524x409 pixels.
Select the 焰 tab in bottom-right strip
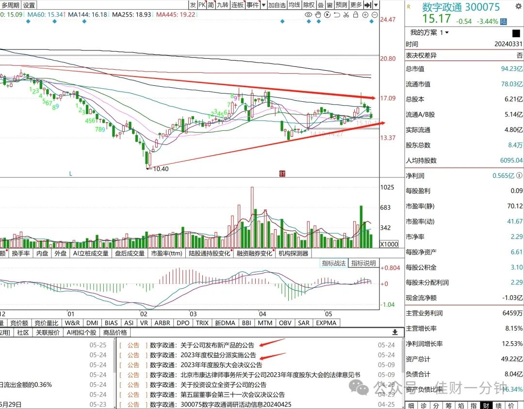point(461,405)
